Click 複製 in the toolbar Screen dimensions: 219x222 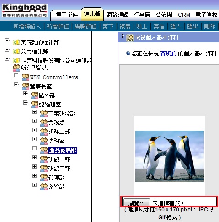click(125, 26)
